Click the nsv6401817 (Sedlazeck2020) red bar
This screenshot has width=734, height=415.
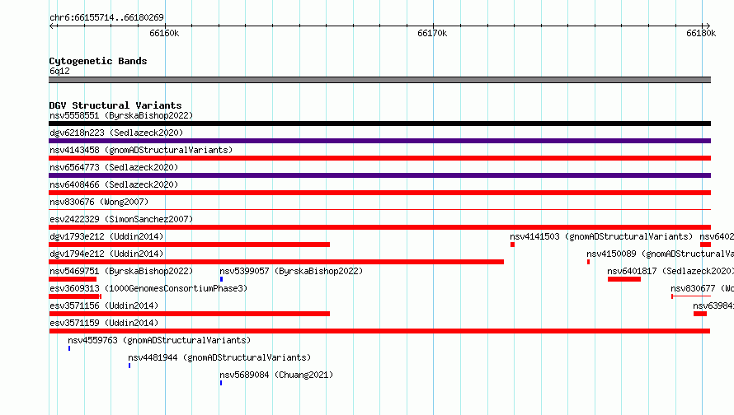[624, 279]
